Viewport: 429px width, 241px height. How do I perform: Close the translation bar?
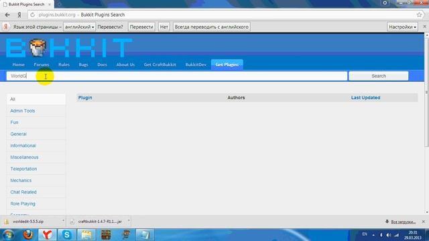click(x=424, y=27)
